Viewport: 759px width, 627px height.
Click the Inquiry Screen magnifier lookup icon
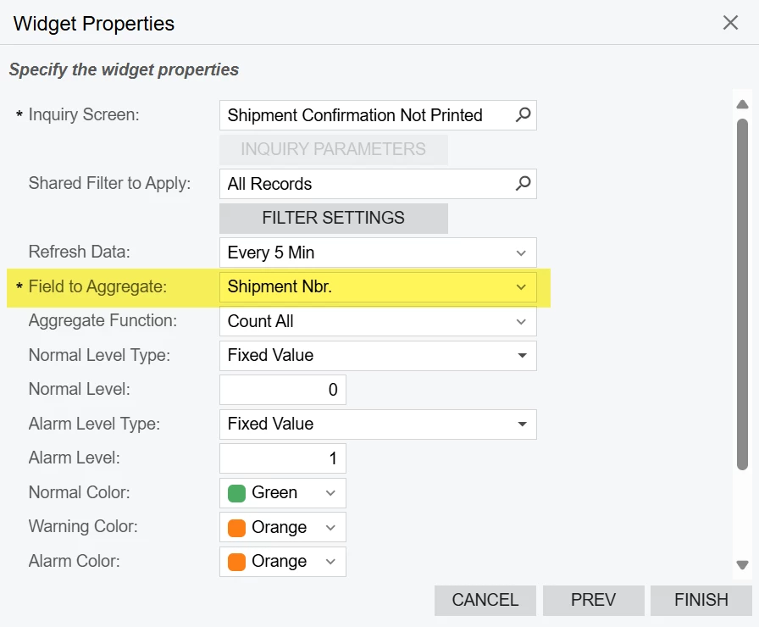click(523, 115)
